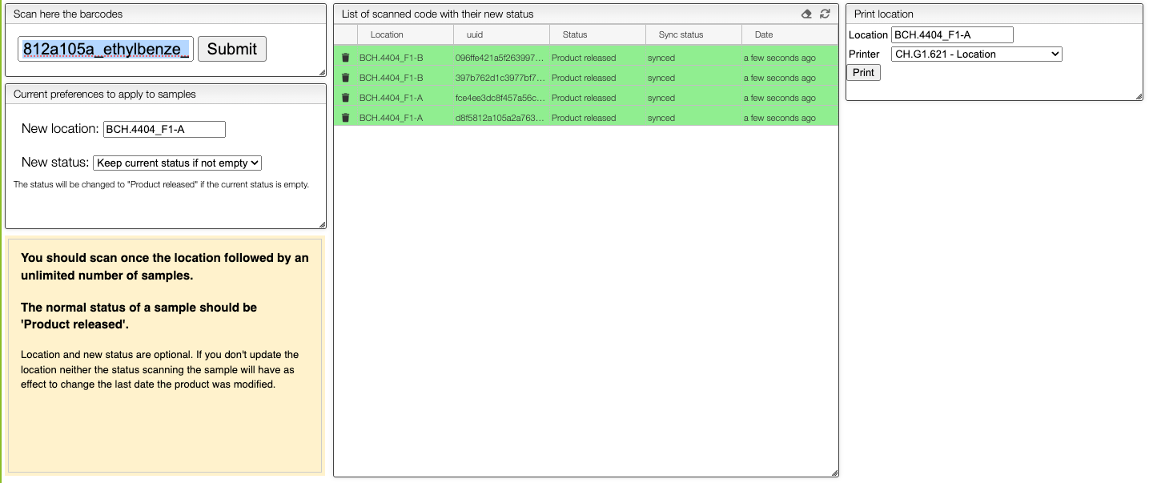
Task: Select uuid cell fce4ee3dc8f457a56c
Action: (501, 98)
